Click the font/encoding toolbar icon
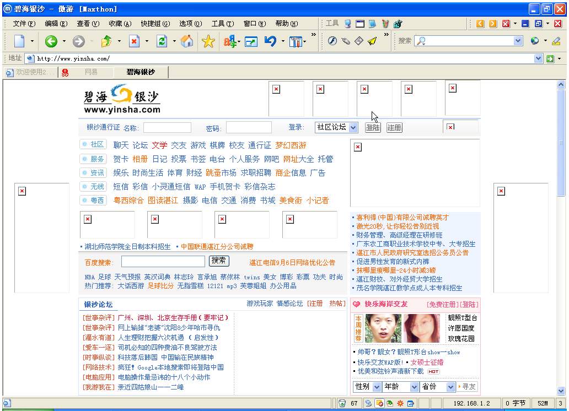Image resolution: width=569 pixels, height=411 pixels. [230, 41]
